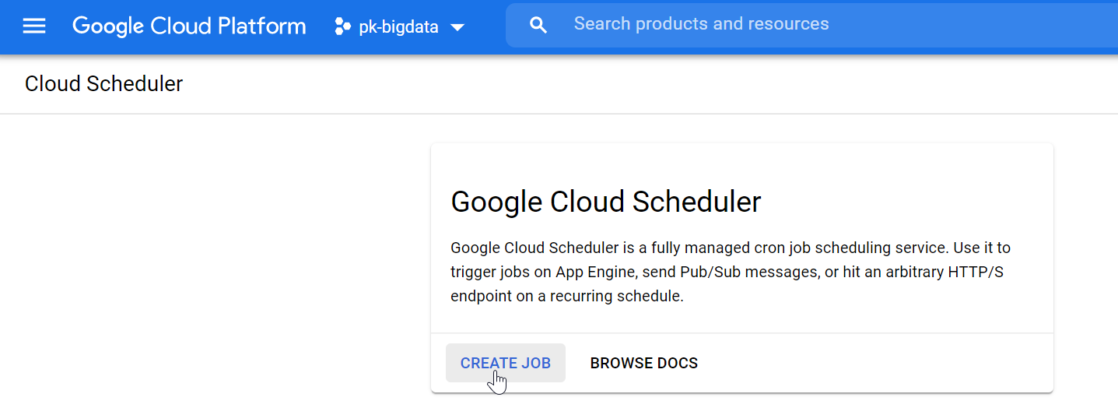
Task: Click the project hexagon icon beside pk-bigdata
Action: (342, 26)
